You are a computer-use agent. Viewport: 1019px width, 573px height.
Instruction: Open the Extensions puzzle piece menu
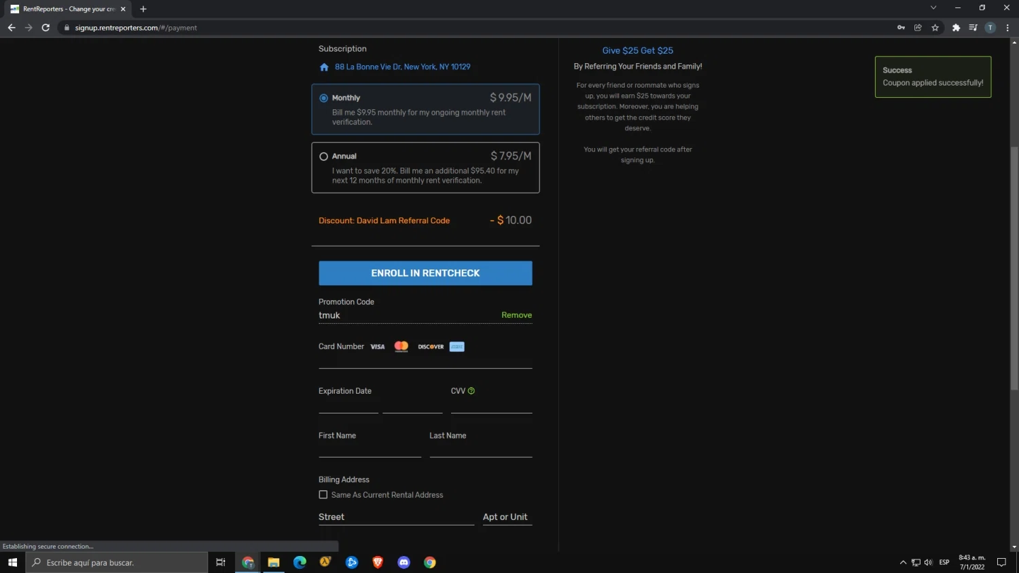point(957,28)
